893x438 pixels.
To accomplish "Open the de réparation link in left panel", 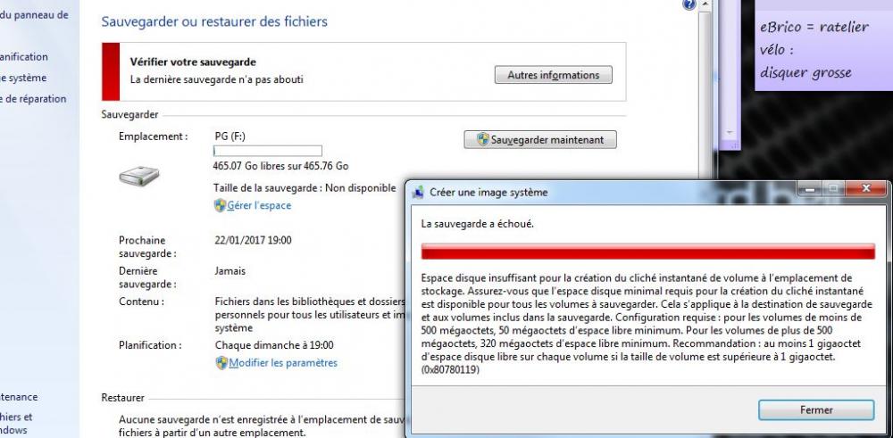I will [33, 98].
